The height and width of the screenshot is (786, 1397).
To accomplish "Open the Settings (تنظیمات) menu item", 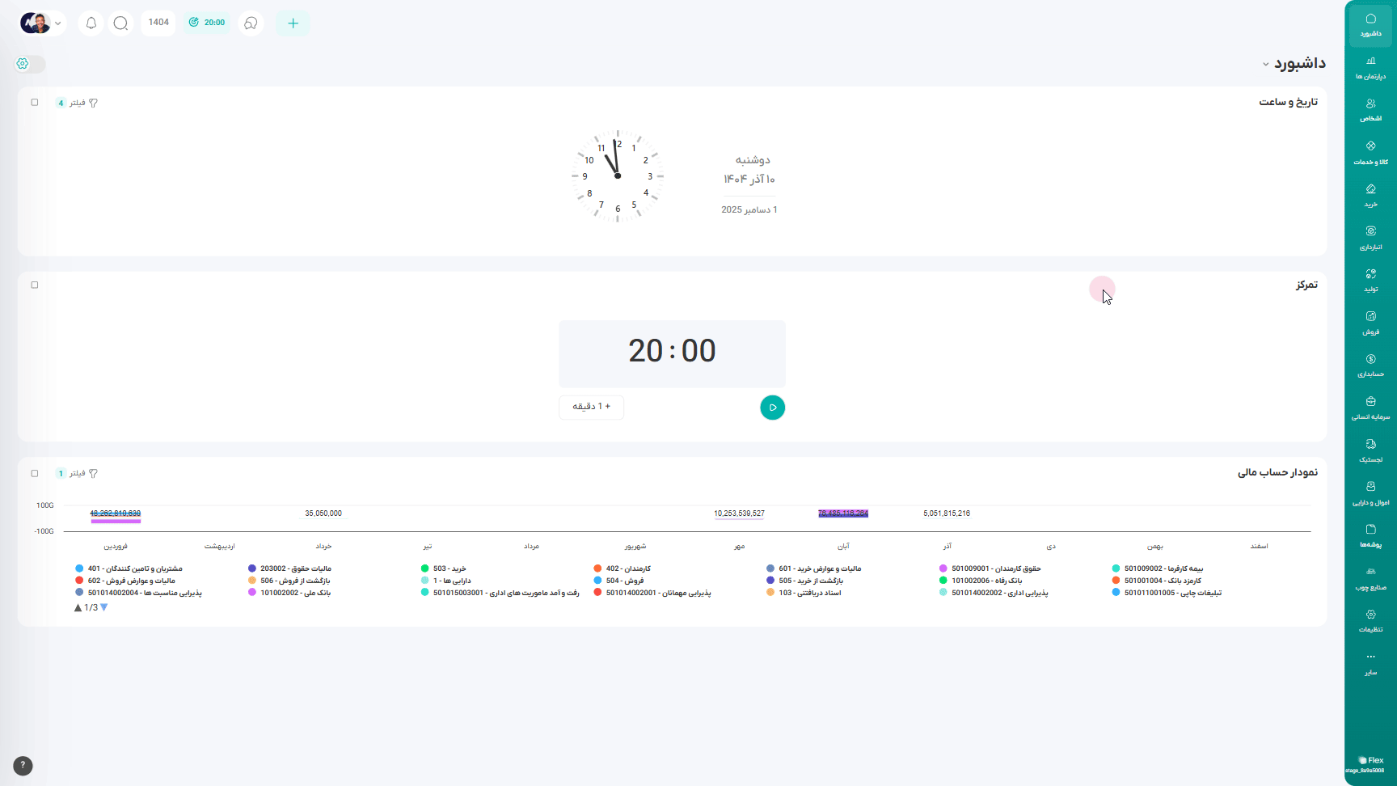I will click(1370, 620).
